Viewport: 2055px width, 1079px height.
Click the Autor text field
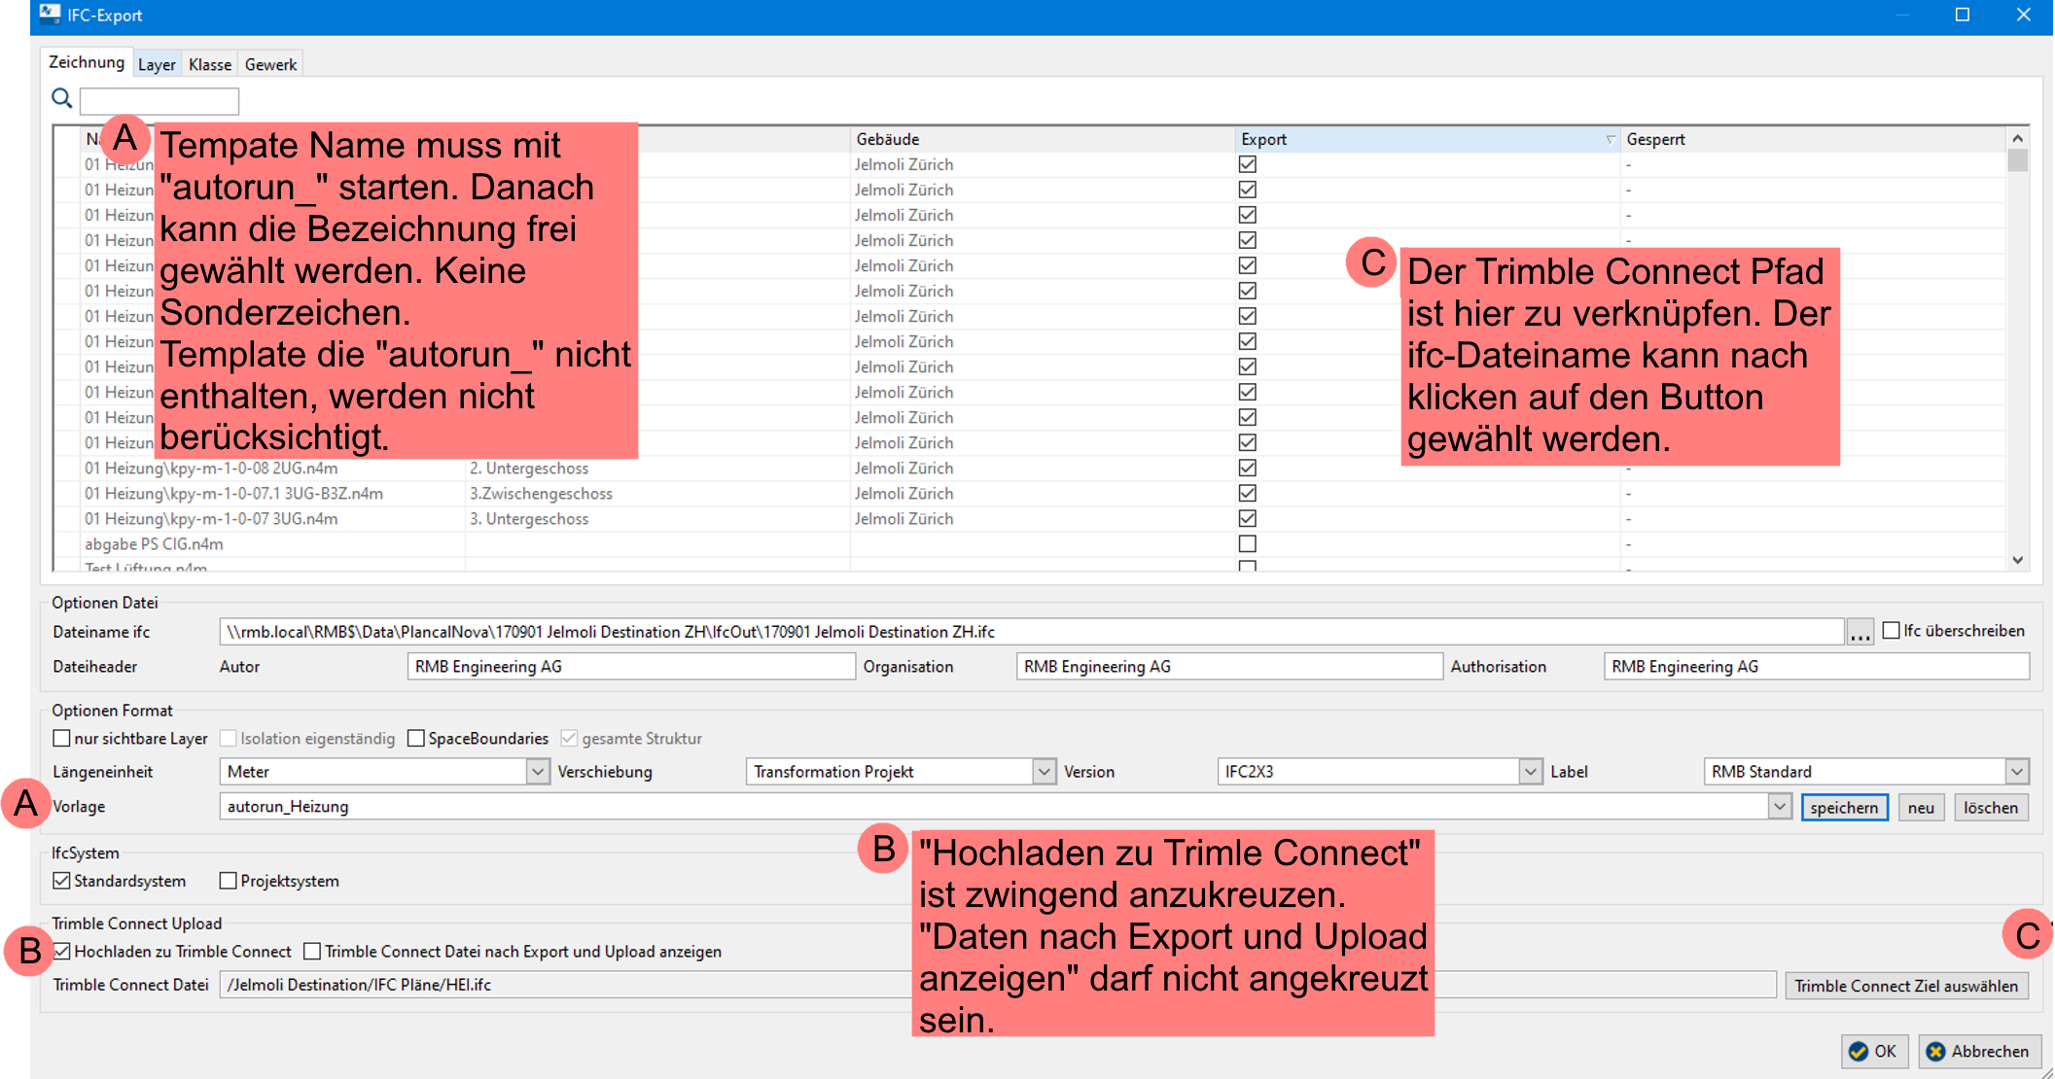(630, 667)
